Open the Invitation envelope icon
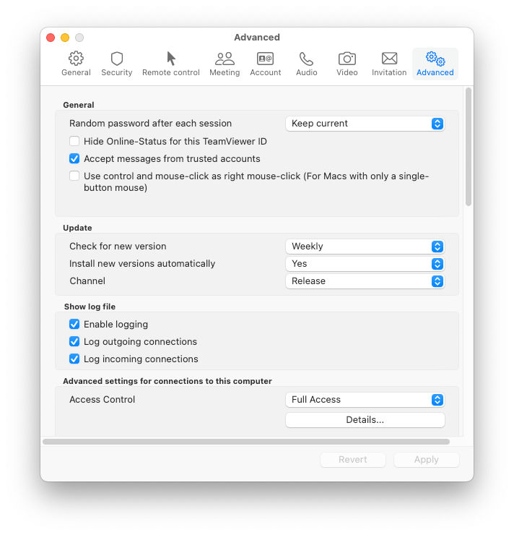The width and height of the screenshot is (514, 535). pos(389,59)
